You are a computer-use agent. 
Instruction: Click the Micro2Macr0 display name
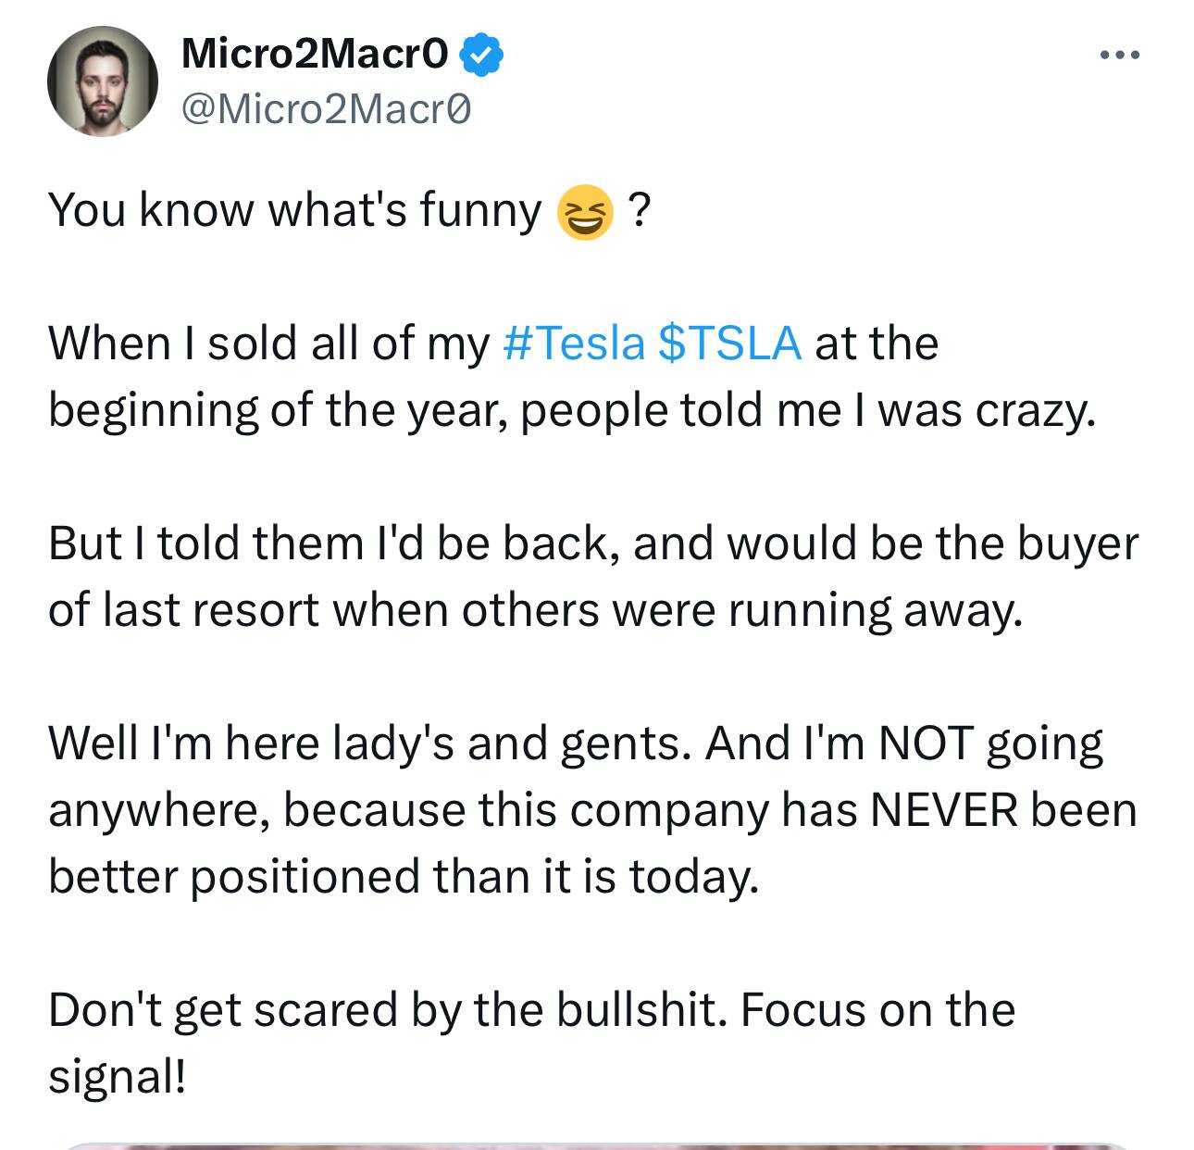pos(315,56)
